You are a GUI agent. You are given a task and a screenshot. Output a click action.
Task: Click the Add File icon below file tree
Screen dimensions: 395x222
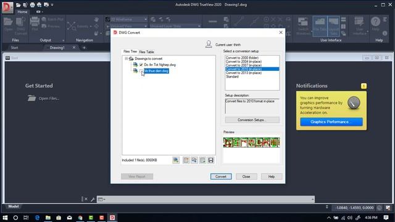coord(176,160)
